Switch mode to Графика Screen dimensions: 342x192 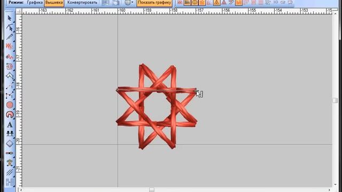[x=35, y=3]
